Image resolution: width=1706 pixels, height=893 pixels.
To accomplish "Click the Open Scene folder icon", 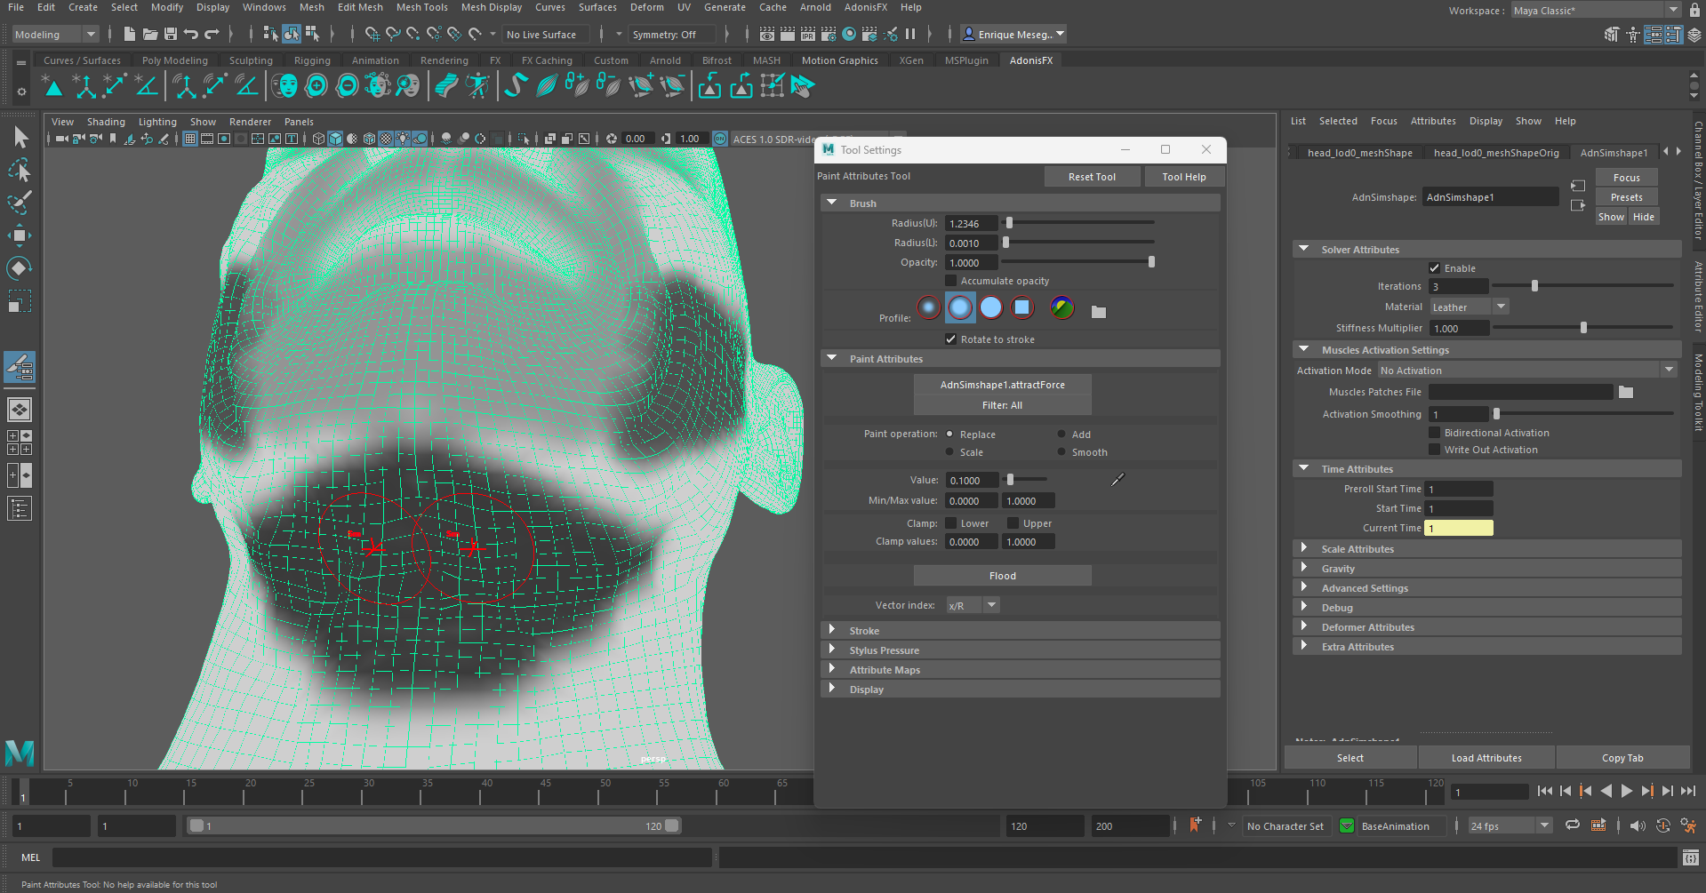I will tap(150, 34).
